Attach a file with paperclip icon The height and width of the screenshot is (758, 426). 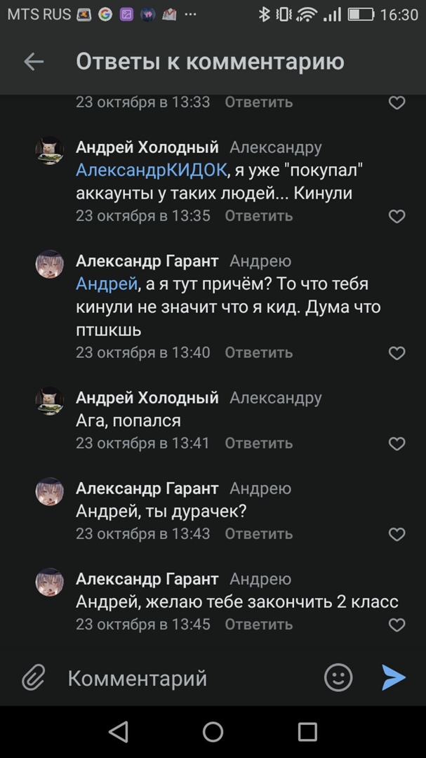(x=32, y=678)
